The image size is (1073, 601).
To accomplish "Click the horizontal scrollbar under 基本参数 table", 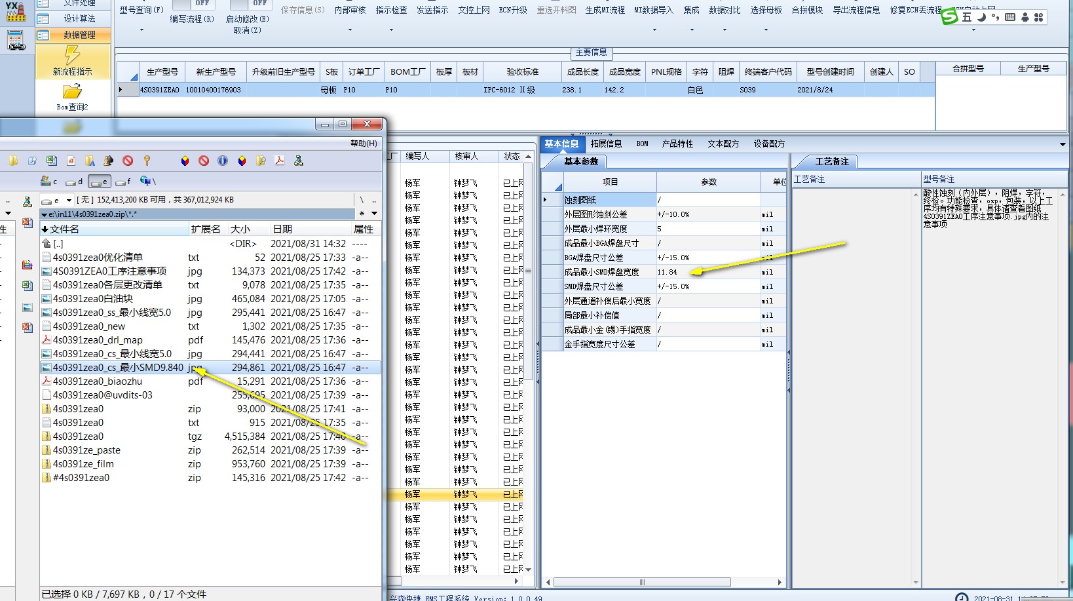I will click(642, 582).
